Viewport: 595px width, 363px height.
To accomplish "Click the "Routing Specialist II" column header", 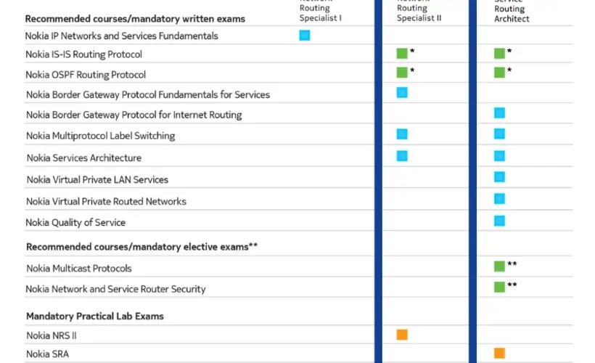I will point(419,13).
